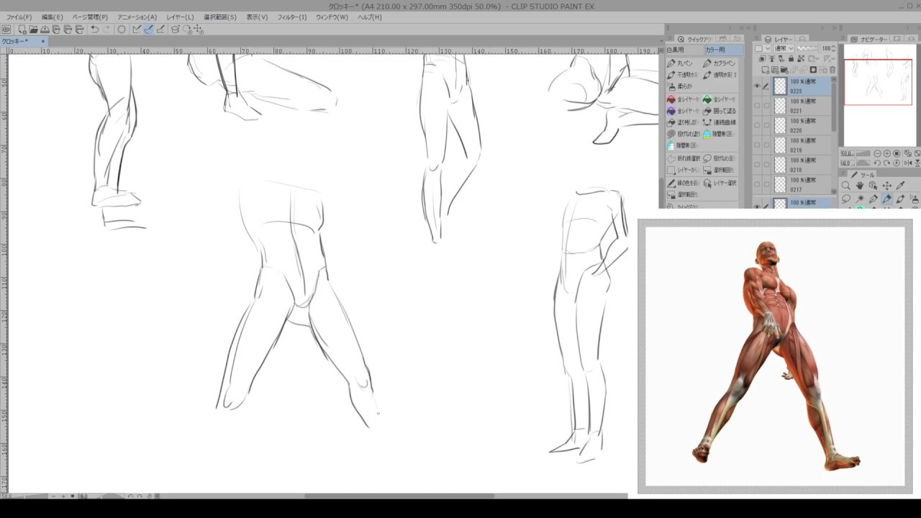Select the Move layer tool
921x518 pixels.
[x=887, y=186]
